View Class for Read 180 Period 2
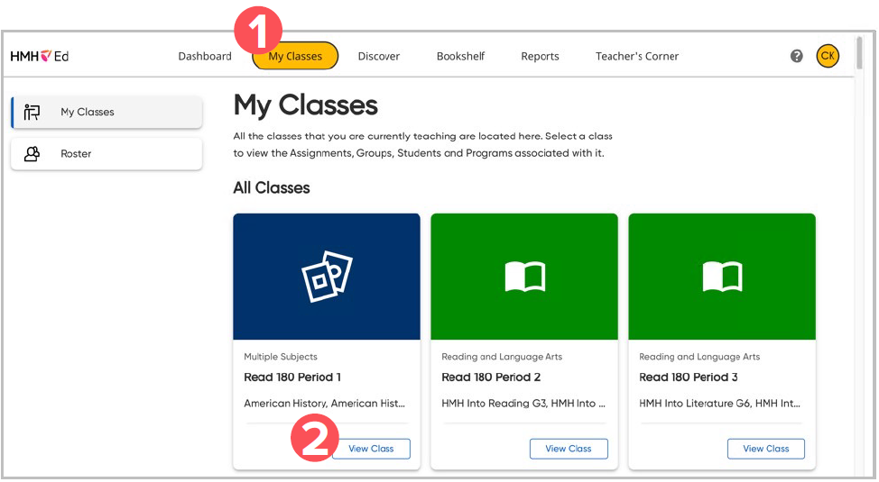The image size is (879, 482). coord(569,449)
